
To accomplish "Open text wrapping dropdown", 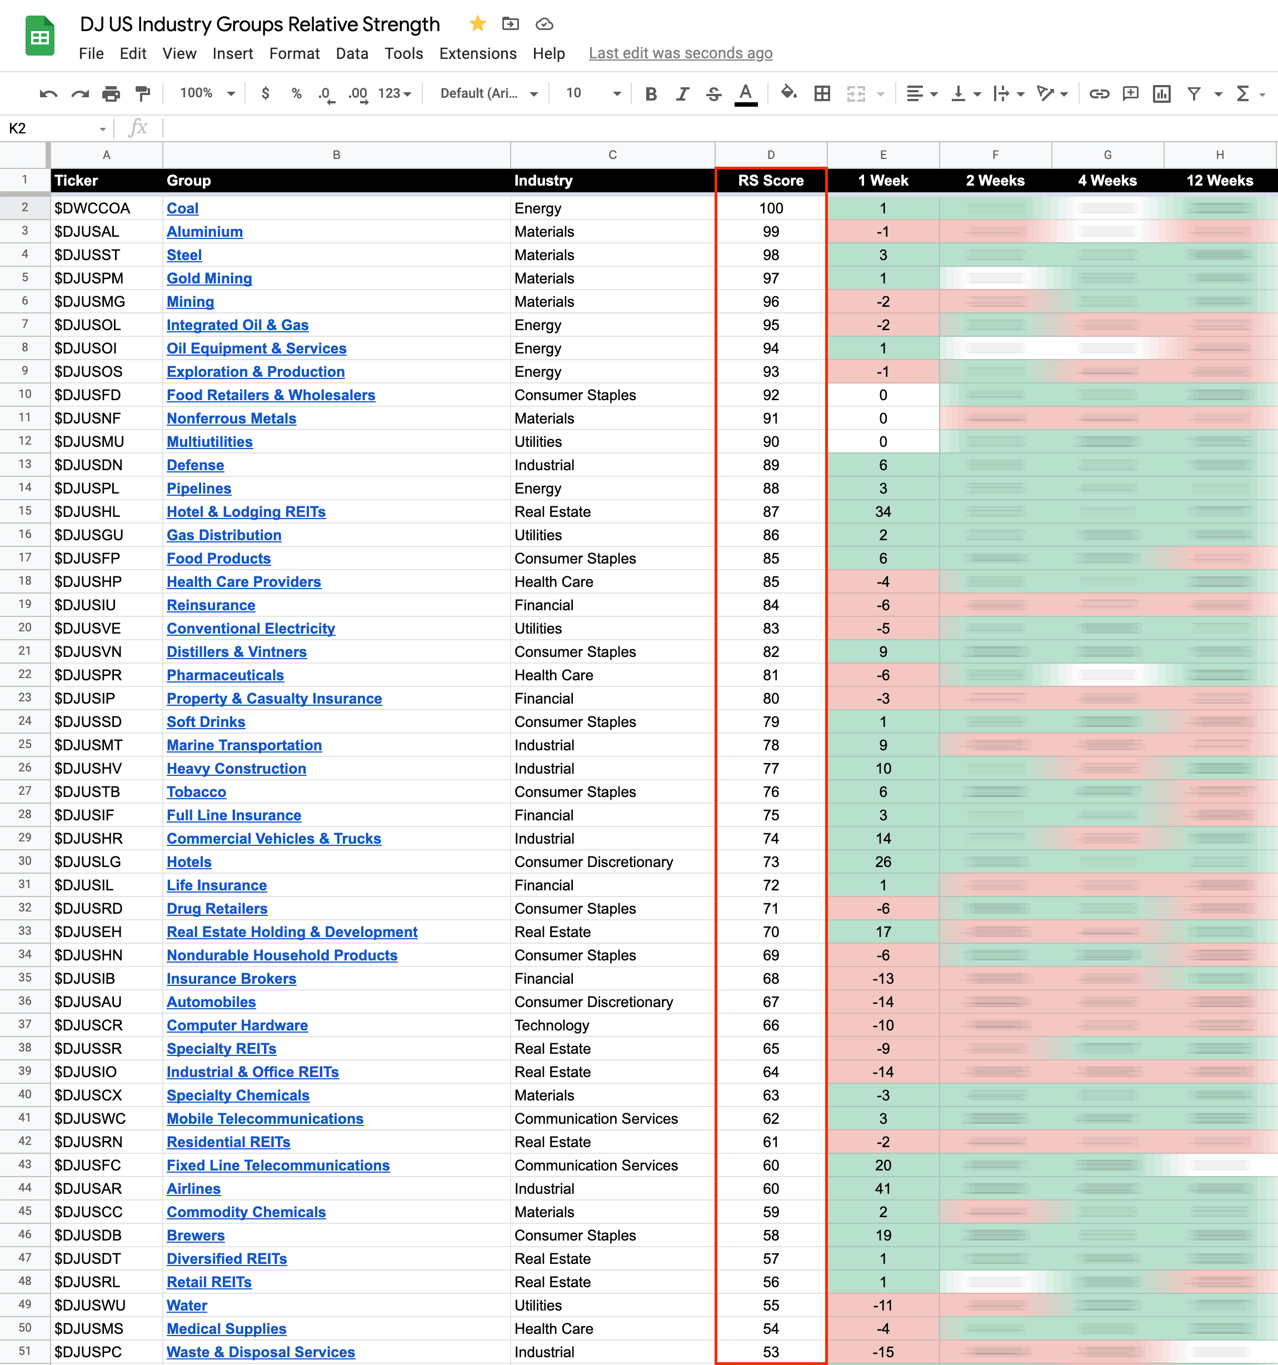I will point(1009,93).
